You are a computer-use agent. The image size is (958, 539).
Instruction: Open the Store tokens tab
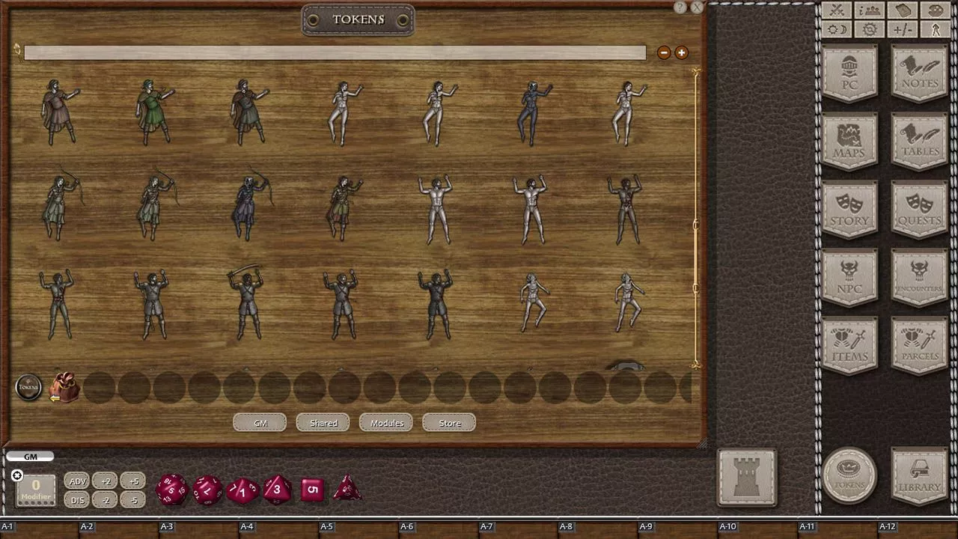(x=449, y=423)
